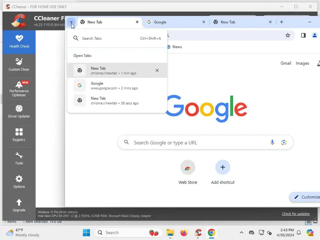The image size is (320, 240).
Task: Click Upgrade in CCleaner sidebar
Action: (x=19, y=206)
